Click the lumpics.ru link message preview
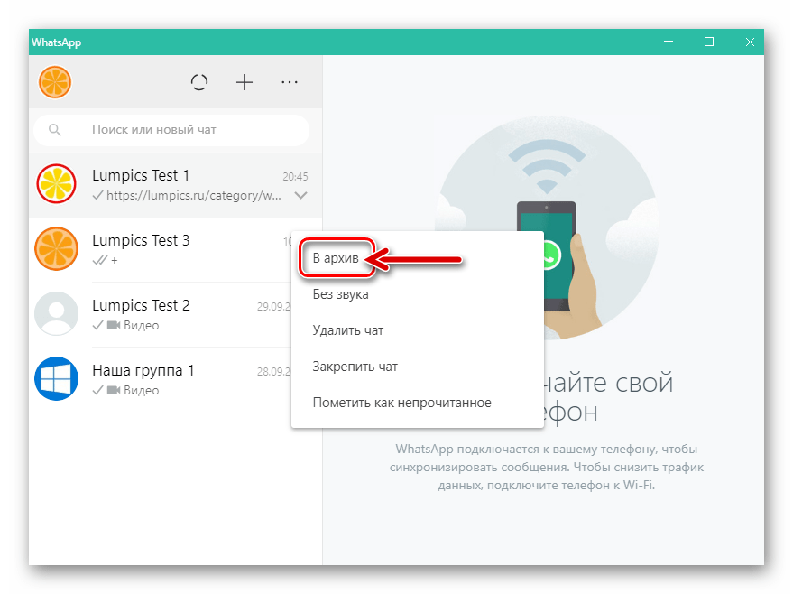Image resolution: width=793 pixels, height=594 pixels. pos(193,195)
